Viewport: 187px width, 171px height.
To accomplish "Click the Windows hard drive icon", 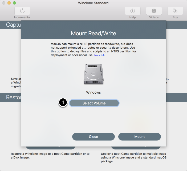I will pyautogui.click(x=93, y=74).
